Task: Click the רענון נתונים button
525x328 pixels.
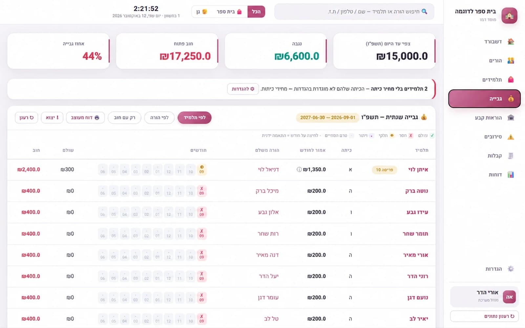Action: (x=484, y=316)
